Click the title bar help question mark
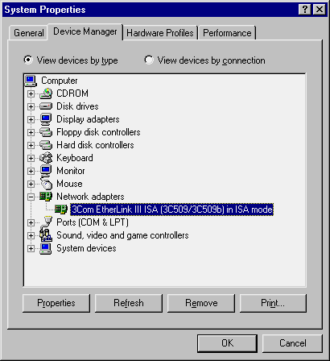The height and width of the screenshot is (361, 330). pos(305,10)
